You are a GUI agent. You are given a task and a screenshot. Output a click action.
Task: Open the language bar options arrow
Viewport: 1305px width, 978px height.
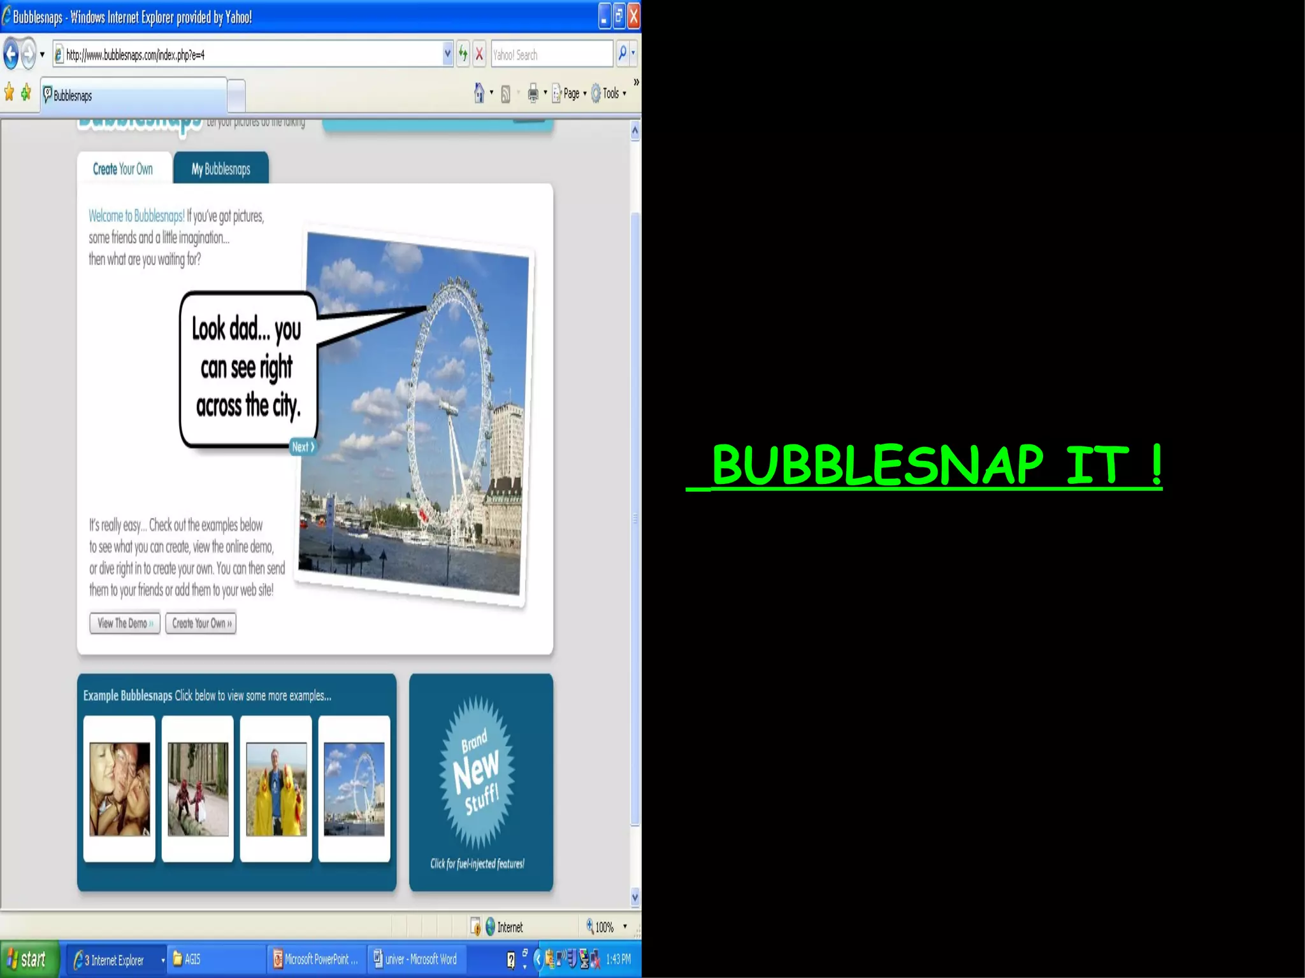coord(525,967)
